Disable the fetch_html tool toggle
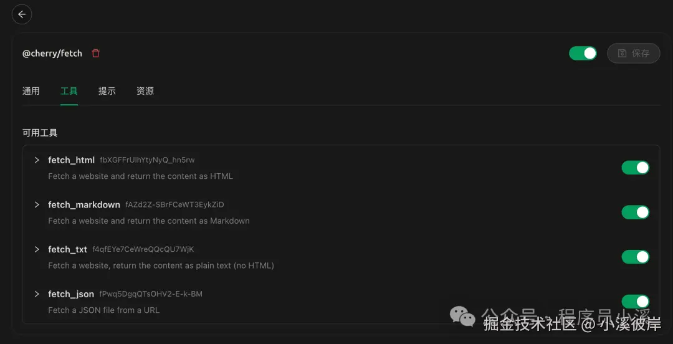673x344 pixels. tap(635, 168)
